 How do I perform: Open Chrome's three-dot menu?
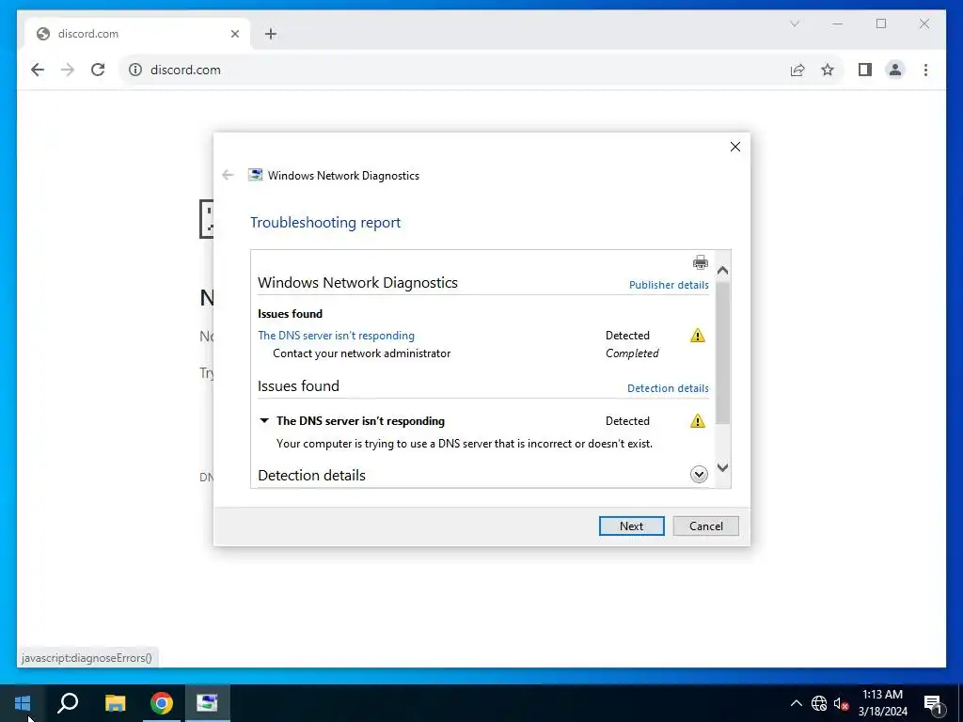(x=925, y=70)
